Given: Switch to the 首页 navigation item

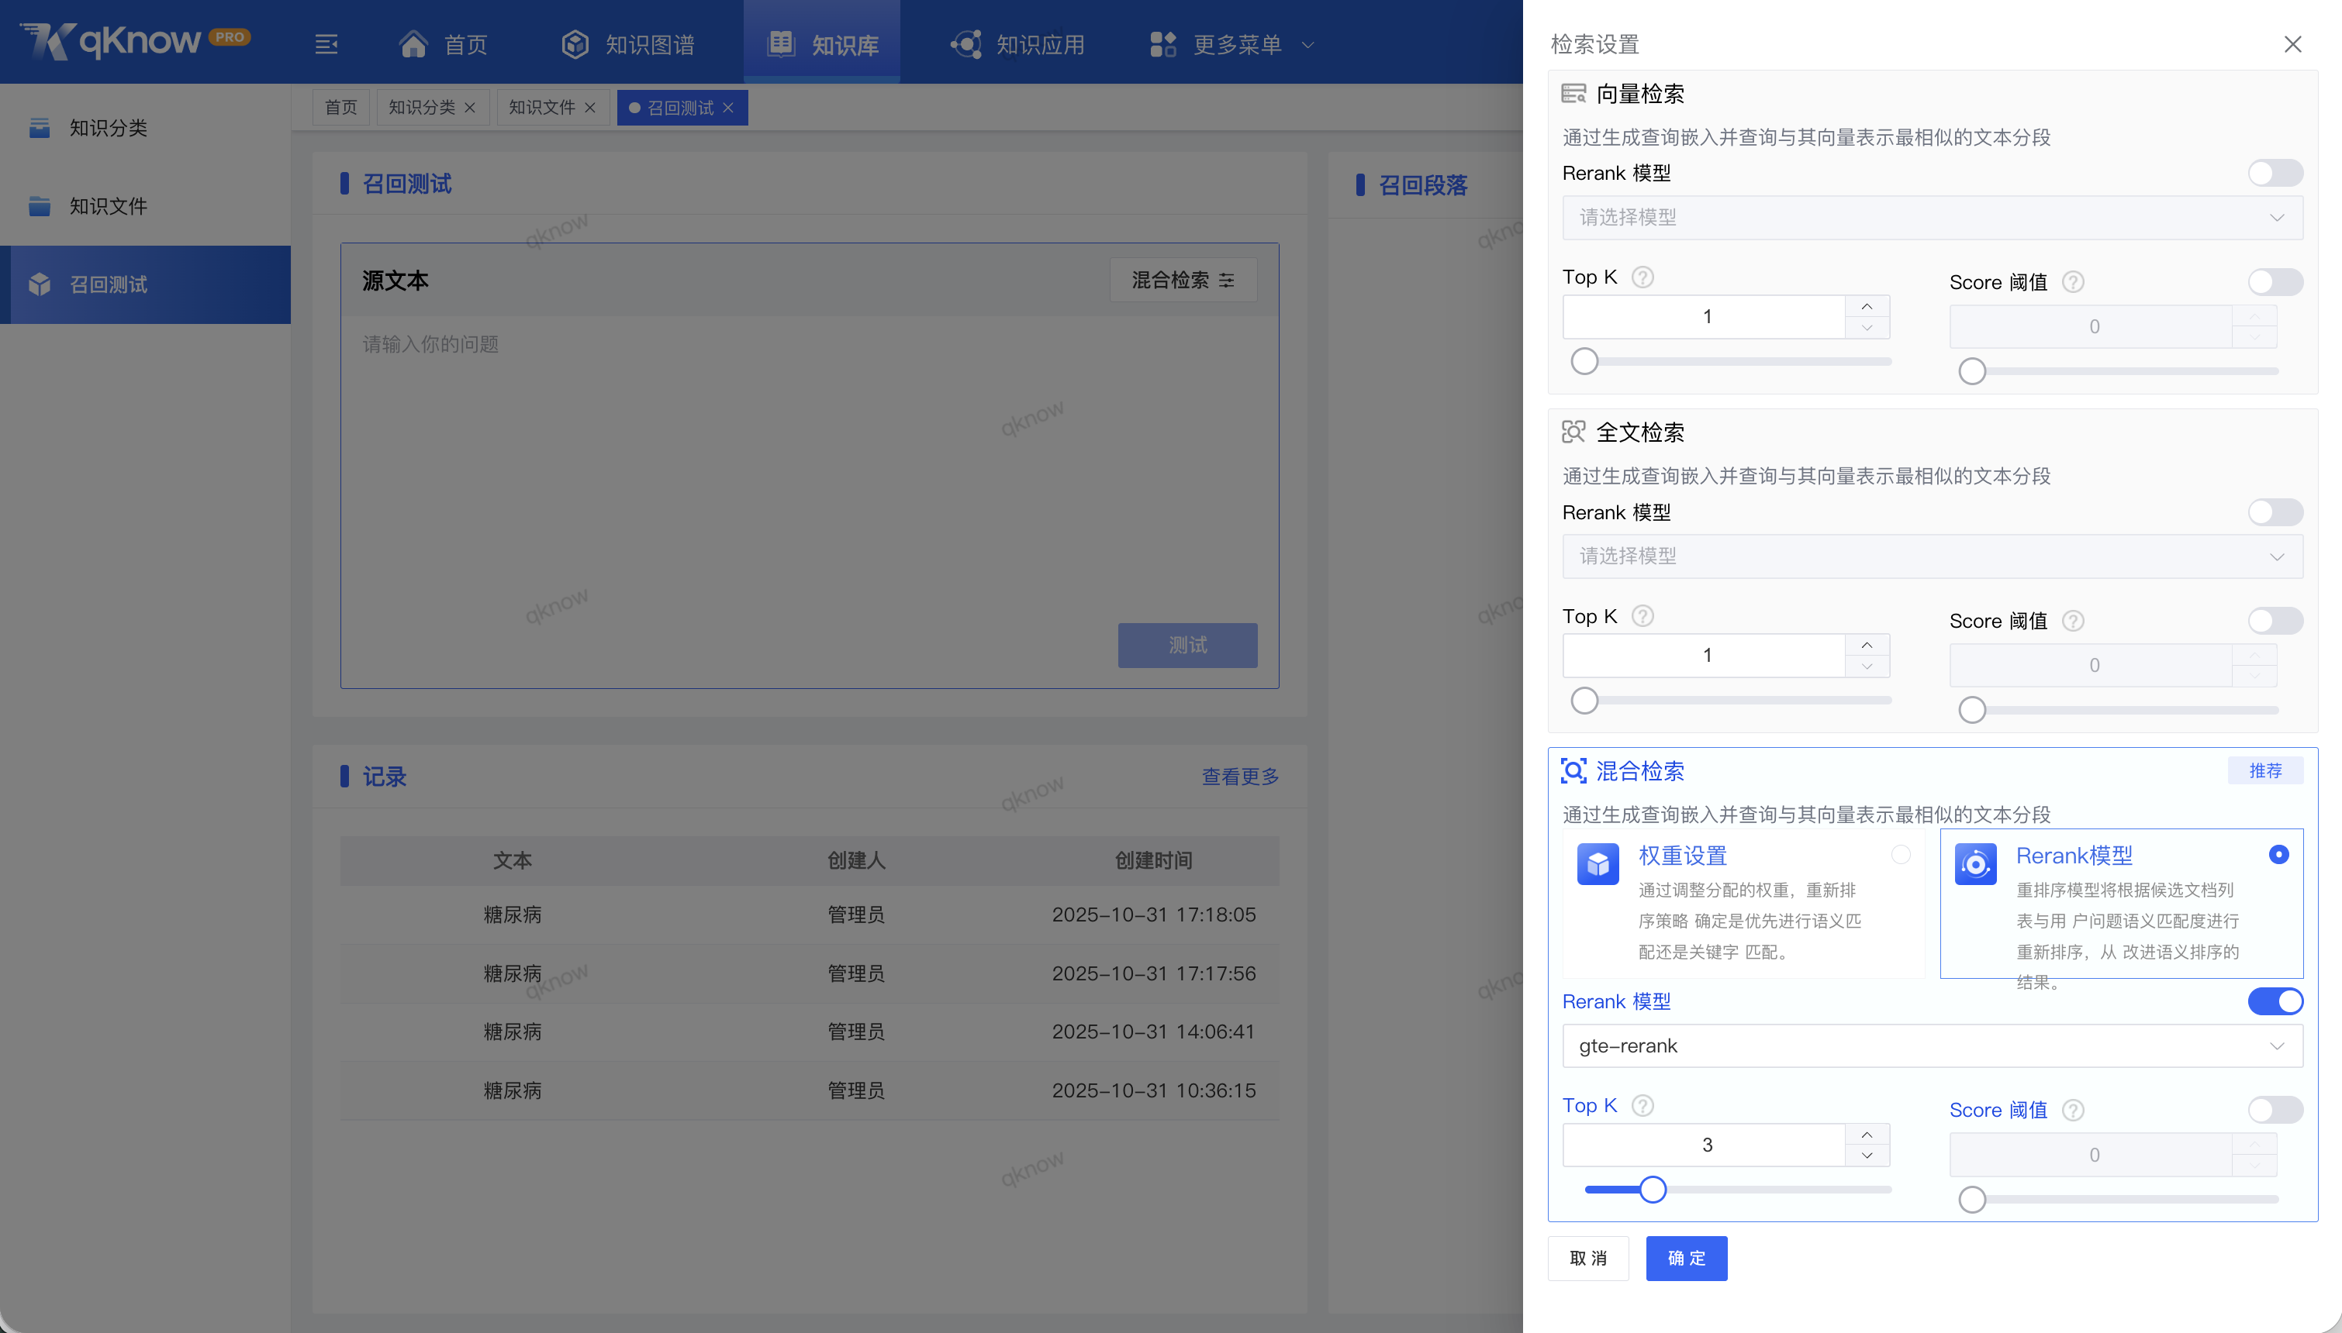Looking at the screenshot, I should (x=444, y=43).
